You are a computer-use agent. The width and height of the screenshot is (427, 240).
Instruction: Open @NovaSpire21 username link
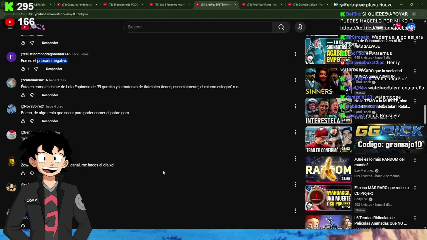point(33,106)
